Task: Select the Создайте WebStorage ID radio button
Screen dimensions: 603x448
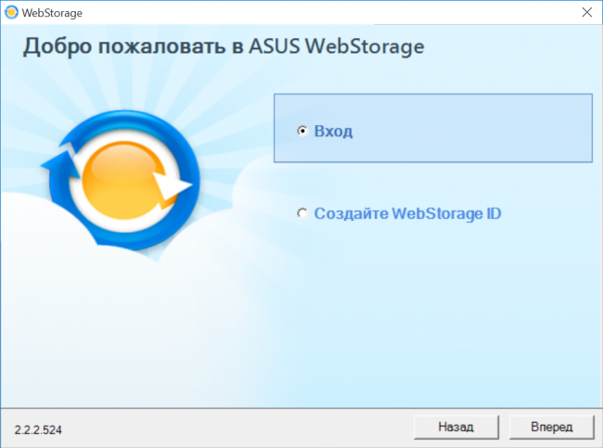Action: pyautogui.click(x=302, y=213)
